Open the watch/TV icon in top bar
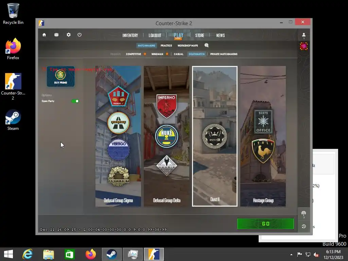The width and height of the screenshot is (348, 261). click(56, 35)
